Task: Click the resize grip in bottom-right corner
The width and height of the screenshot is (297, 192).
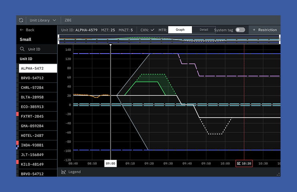Action: click(278, 174)
